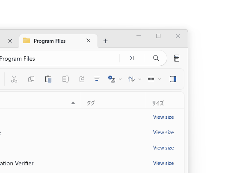Click View size for Verifier folder
The image size is (231, 173).
(163, 163)
